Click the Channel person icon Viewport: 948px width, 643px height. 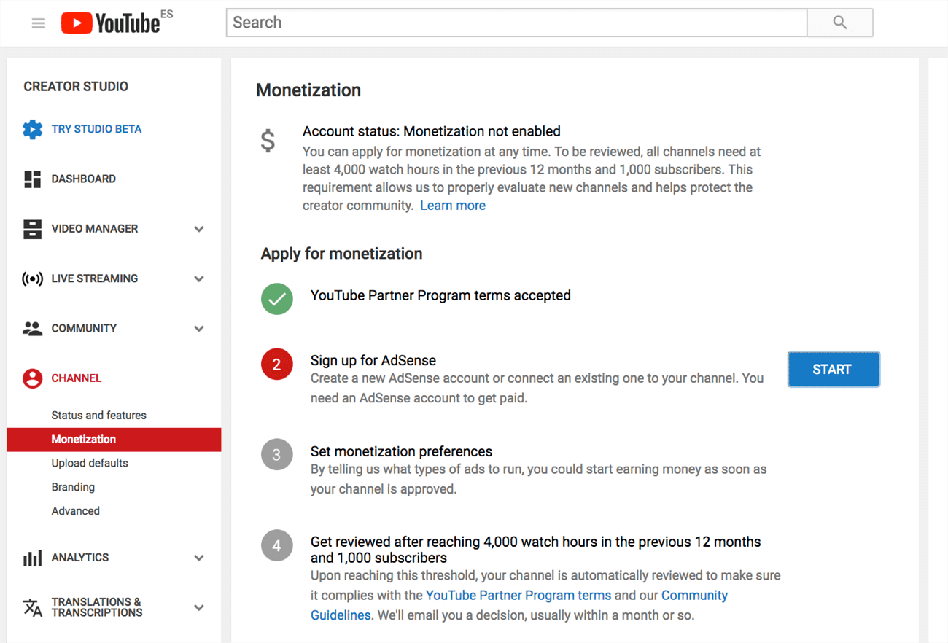pyautogui.click(x=32, y=378)
